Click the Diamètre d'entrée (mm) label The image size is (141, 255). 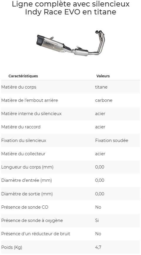tap(26, 180)
